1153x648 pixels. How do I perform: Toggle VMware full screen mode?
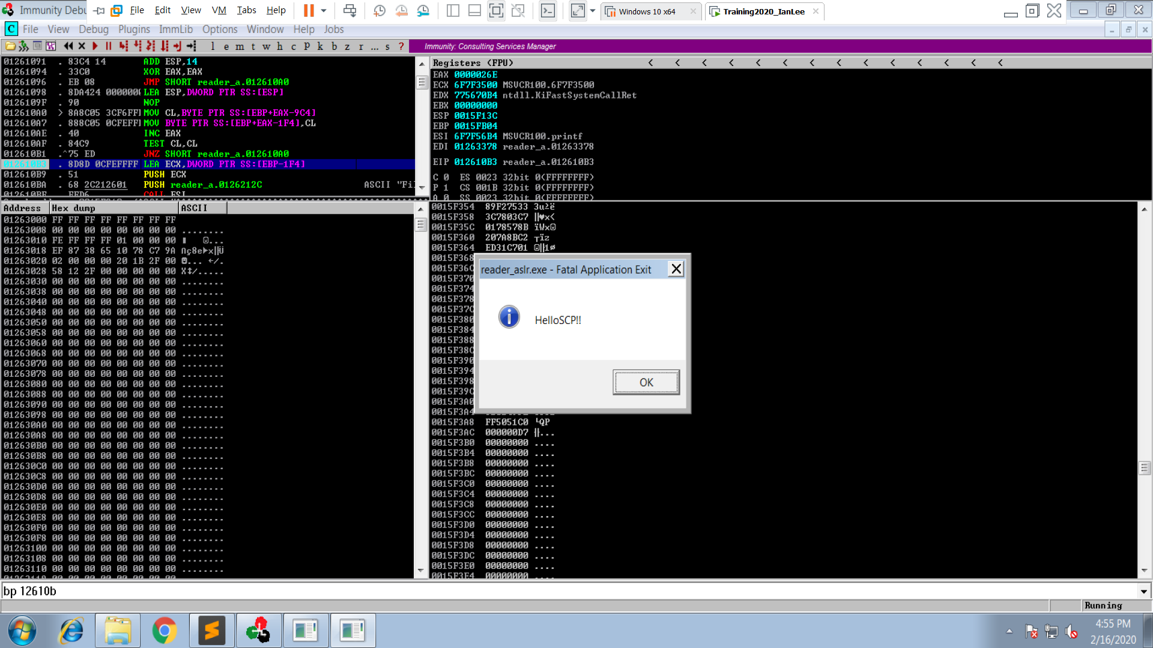pyautogui.click(x=496, y=11)
